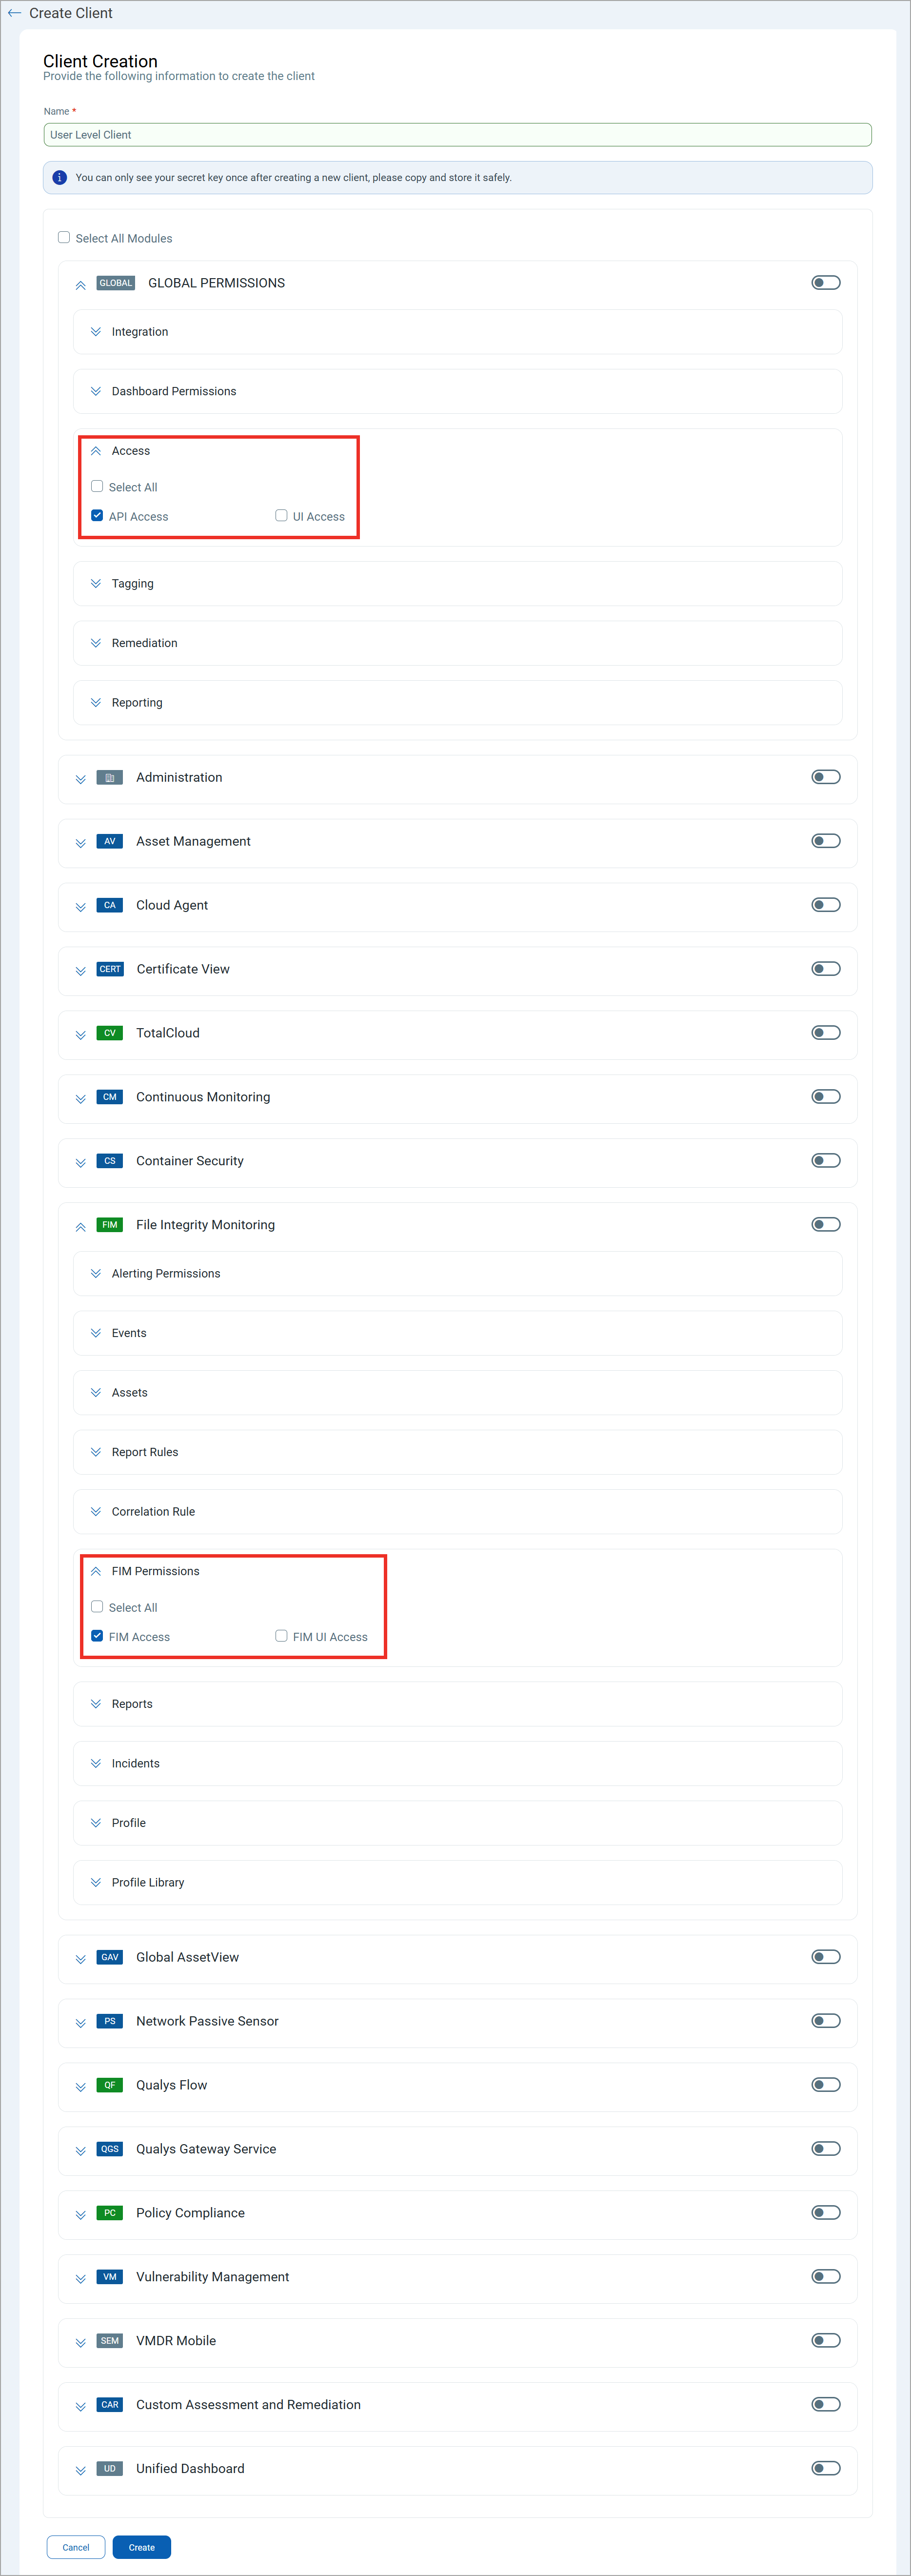This screenshot has height=2576, width=911.
Task: Click the CERT Certificate View badge
Action: tap(110, 969)
